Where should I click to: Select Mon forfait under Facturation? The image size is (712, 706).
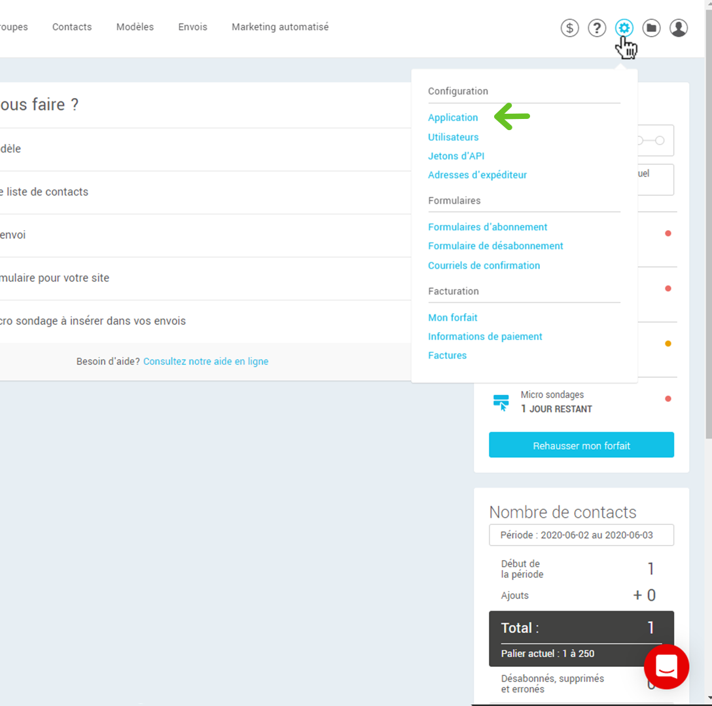coord(453,317)
